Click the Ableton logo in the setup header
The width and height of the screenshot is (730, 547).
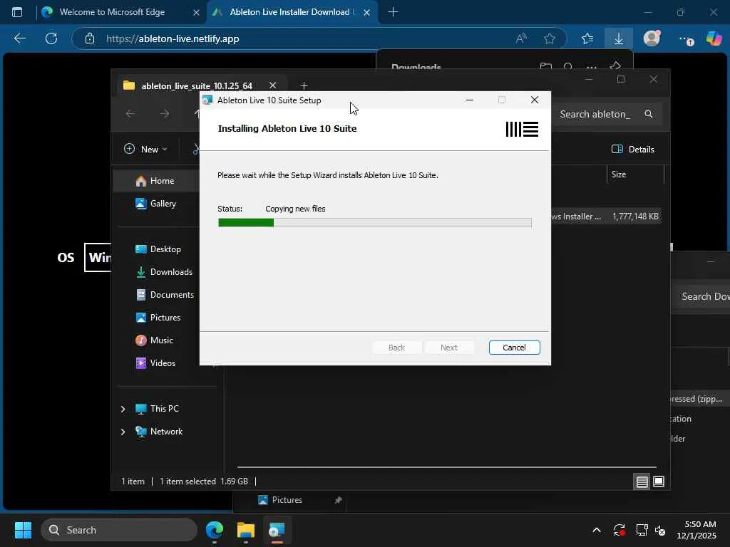pos(522,130)
